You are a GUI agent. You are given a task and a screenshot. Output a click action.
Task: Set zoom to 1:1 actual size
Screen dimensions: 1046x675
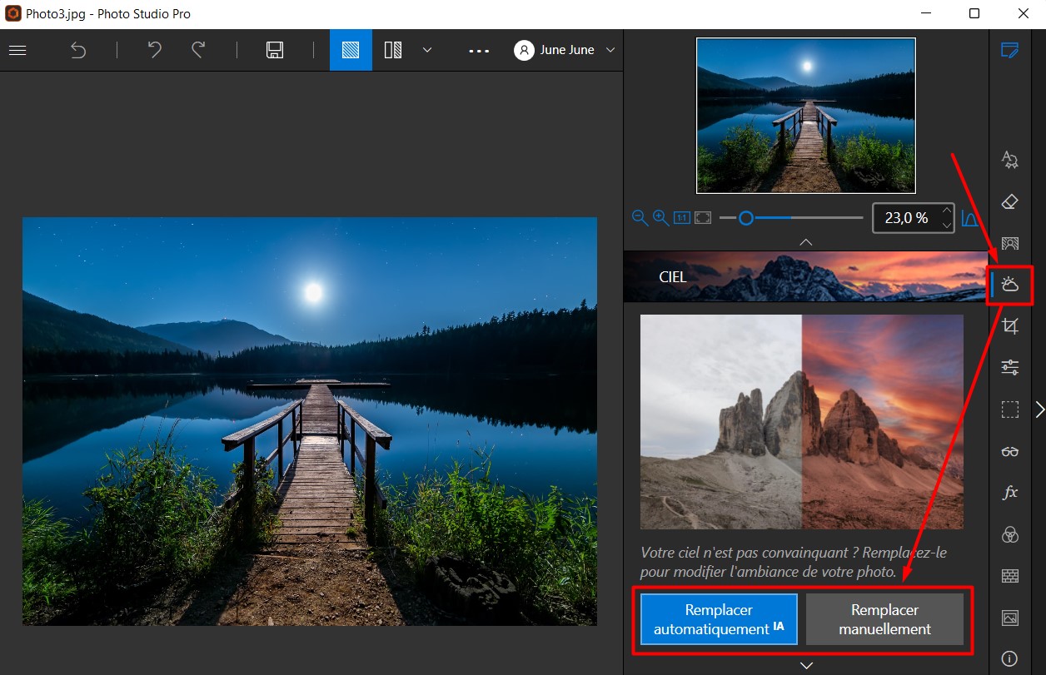(x=681, y=218)
